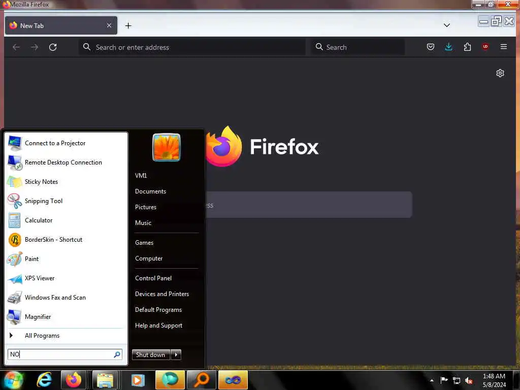Open Internet Explorer from taskbar
The height and width of the screenshot is (390, 520).
[x=44, y=380]
